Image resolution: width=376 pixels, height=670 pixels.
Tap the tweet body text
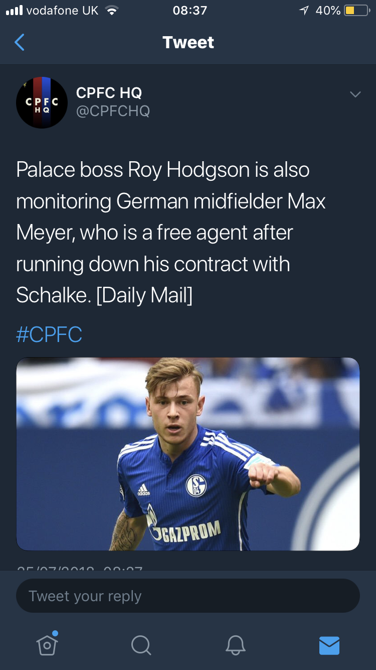point(170,232)
